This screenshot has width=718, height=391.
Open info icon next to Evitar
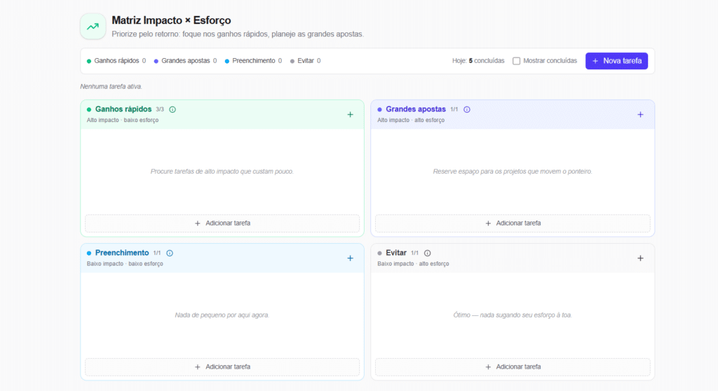point(427,253)
